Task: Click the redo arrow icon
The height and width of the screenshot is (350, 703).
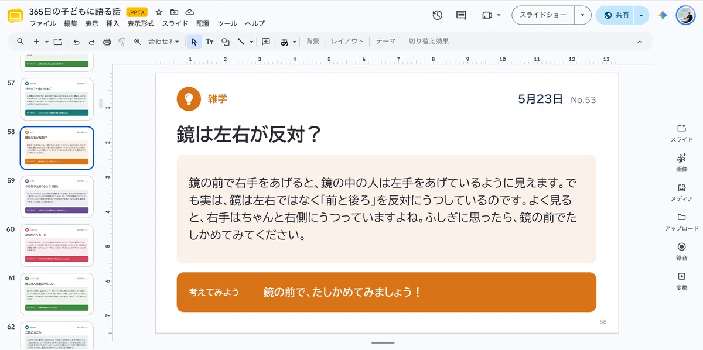Action: (x=91, y=42)
